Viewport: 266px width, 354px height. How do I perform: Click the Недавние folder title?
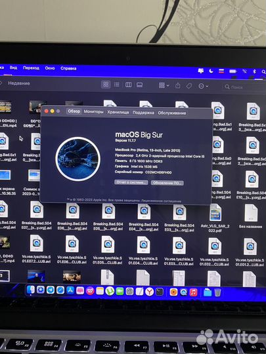tap(19, 83)
